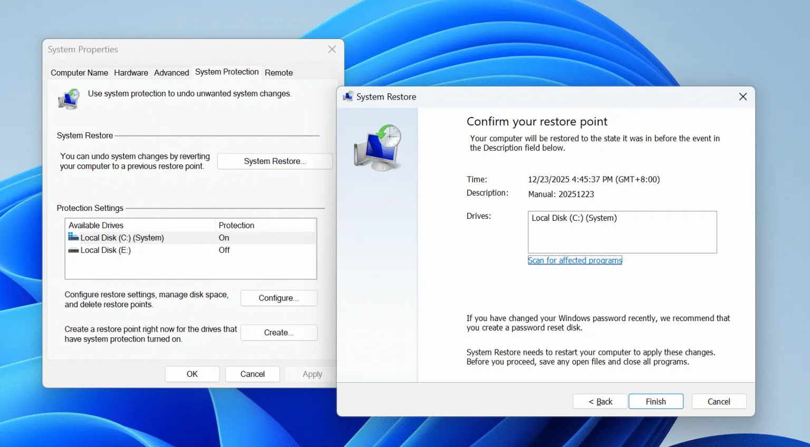This screenshot has height=447, width=810.
Task: Switch to the Advanced tab
Action: click(171, 73)
